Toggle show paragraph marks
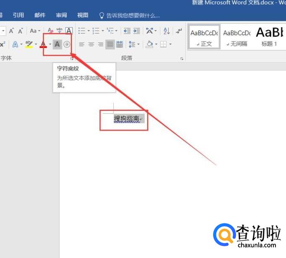286x258 pixels. 179,31
